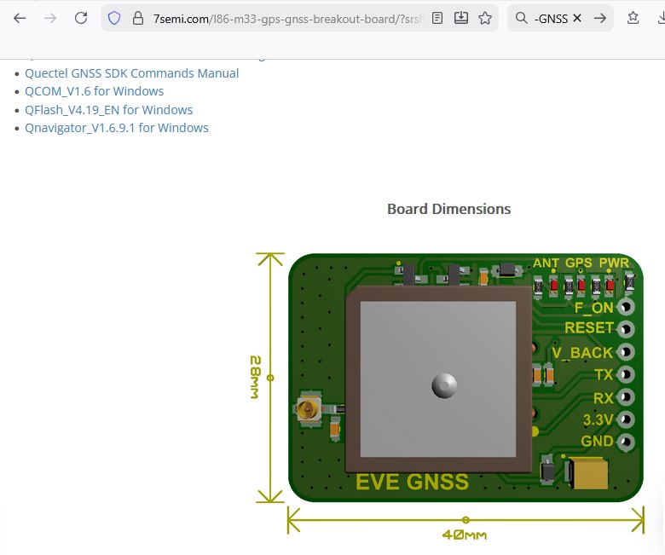
Task: Toggle reader view in address bar
Action: [x=437, y=18]
